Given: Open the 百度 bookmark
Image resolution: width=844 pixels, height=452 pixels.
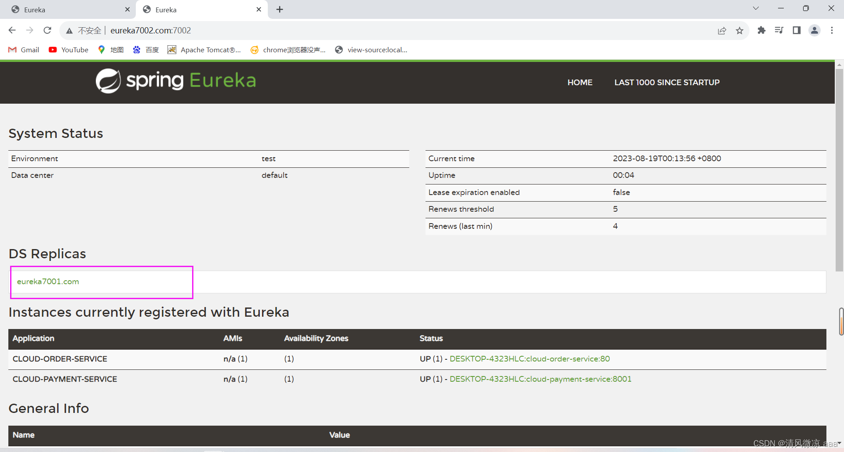Looking at the screenshot, I should pyautogui.click(x=146, y=50).
